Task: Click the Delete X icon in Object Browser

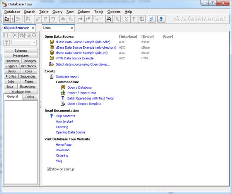Action: (15, 35)
